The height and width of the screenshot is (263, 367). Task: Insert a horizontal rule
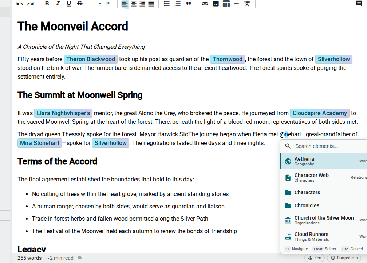click(x=236, y=4)
